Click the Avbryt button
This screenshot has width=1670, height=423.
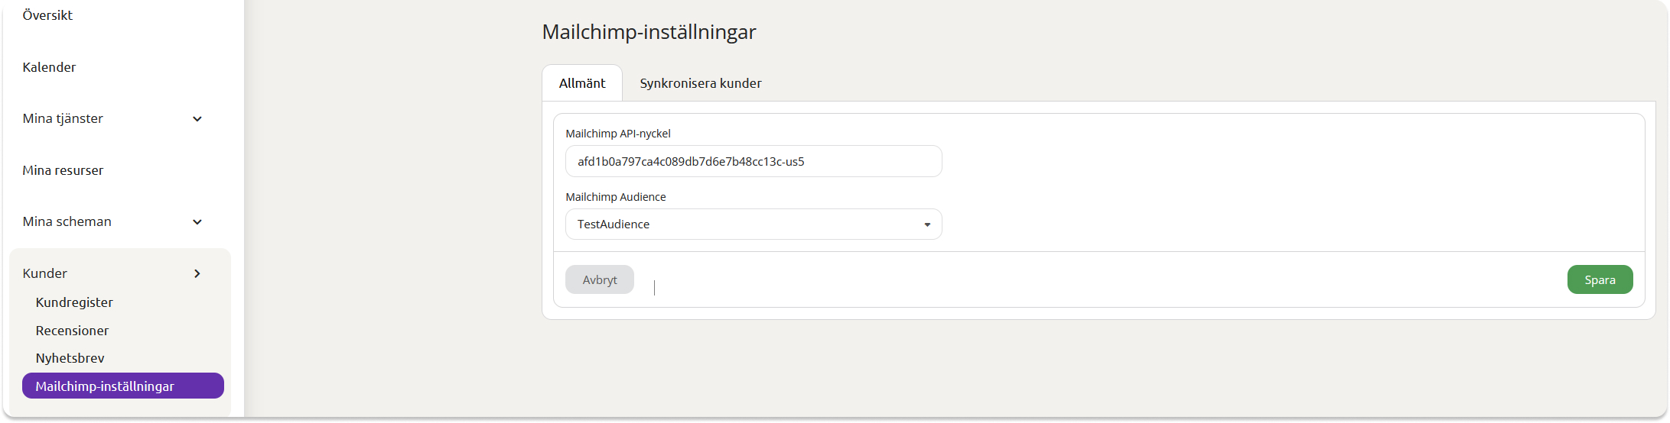(x=600, y=279)
